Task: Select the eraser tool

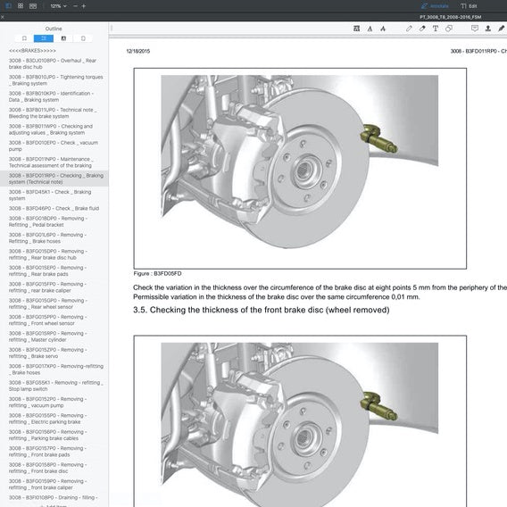Action: 422,29
